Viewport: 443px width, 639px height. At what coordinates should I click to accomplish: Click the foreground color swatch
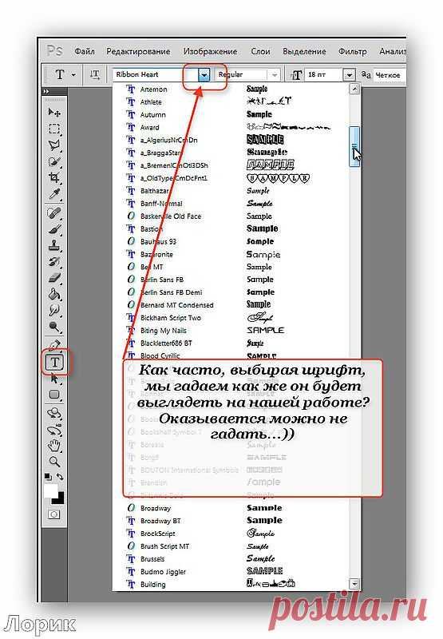(x=51, y=490)
